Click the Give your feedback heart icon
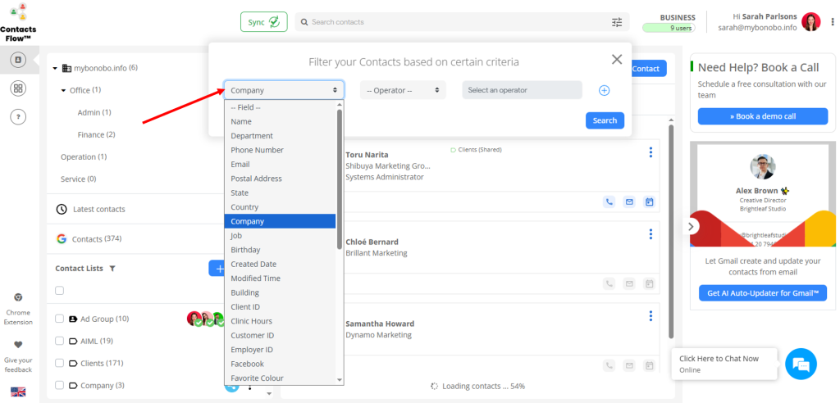 pos(18,345)
